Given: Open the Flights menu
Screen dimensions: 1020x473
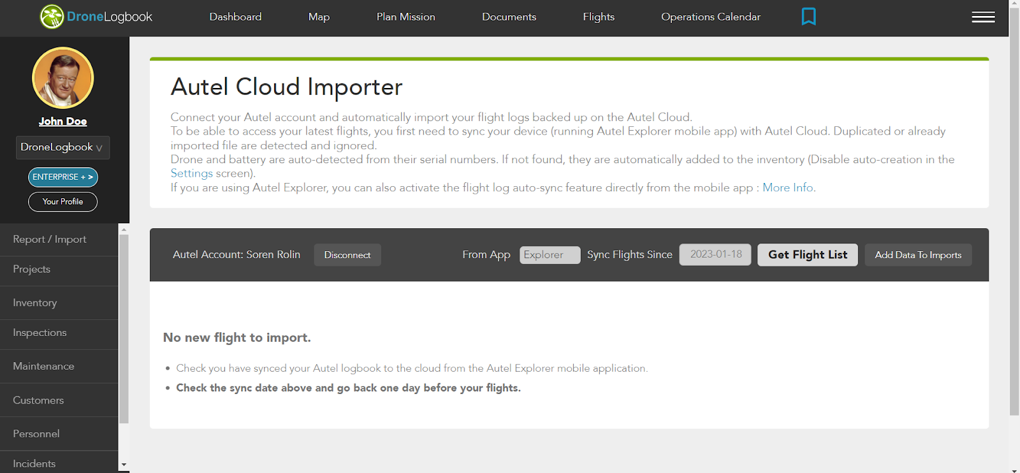Looking at the screenshot, I should (599, 17).
